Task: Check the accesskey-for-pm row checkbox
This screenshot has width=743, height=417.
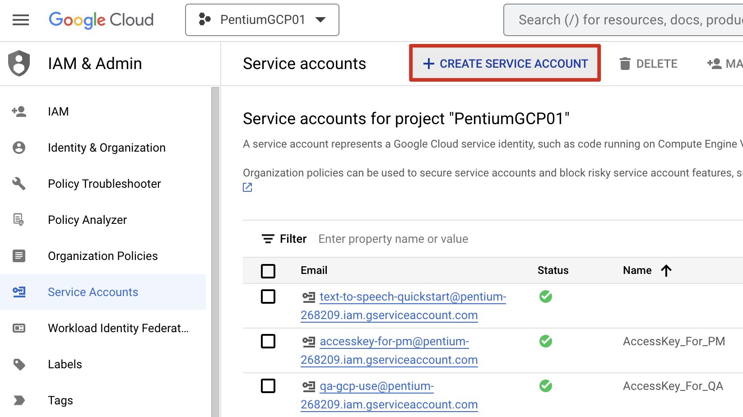Action: [x=268, y=341]
